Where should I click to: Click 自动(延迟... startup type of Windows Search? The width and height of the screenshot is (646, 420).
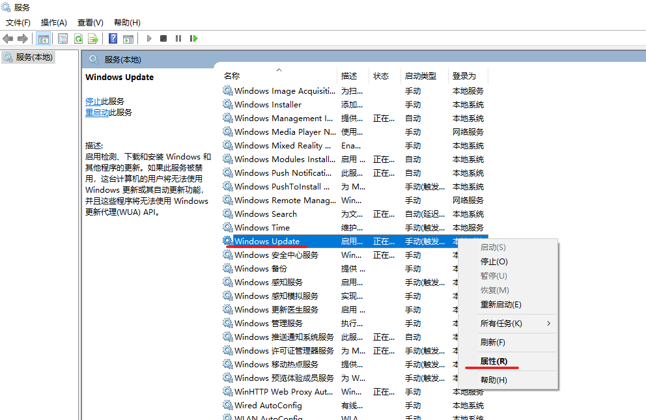click(425, 214)
